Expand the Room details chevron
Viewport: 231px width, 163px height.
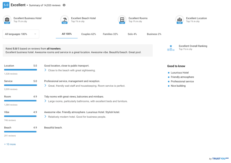coord(45,101)
